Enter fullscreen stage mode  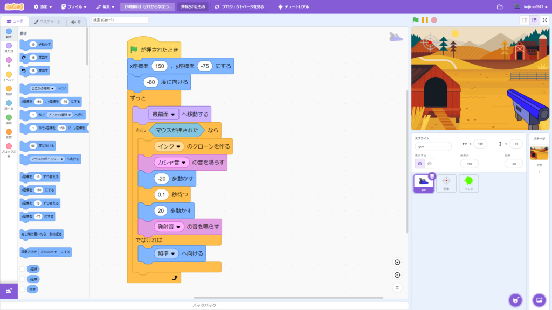click(545, 19)
